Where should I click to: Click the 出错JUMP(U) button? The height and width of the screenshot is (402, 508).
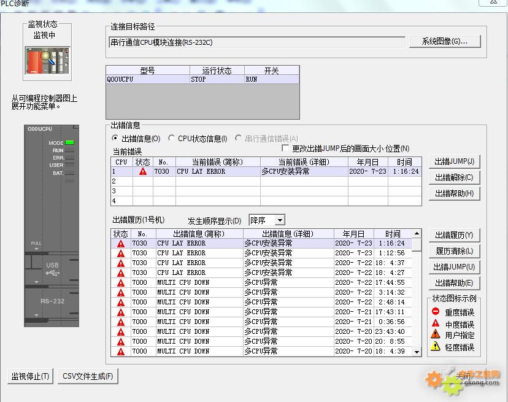454,267
